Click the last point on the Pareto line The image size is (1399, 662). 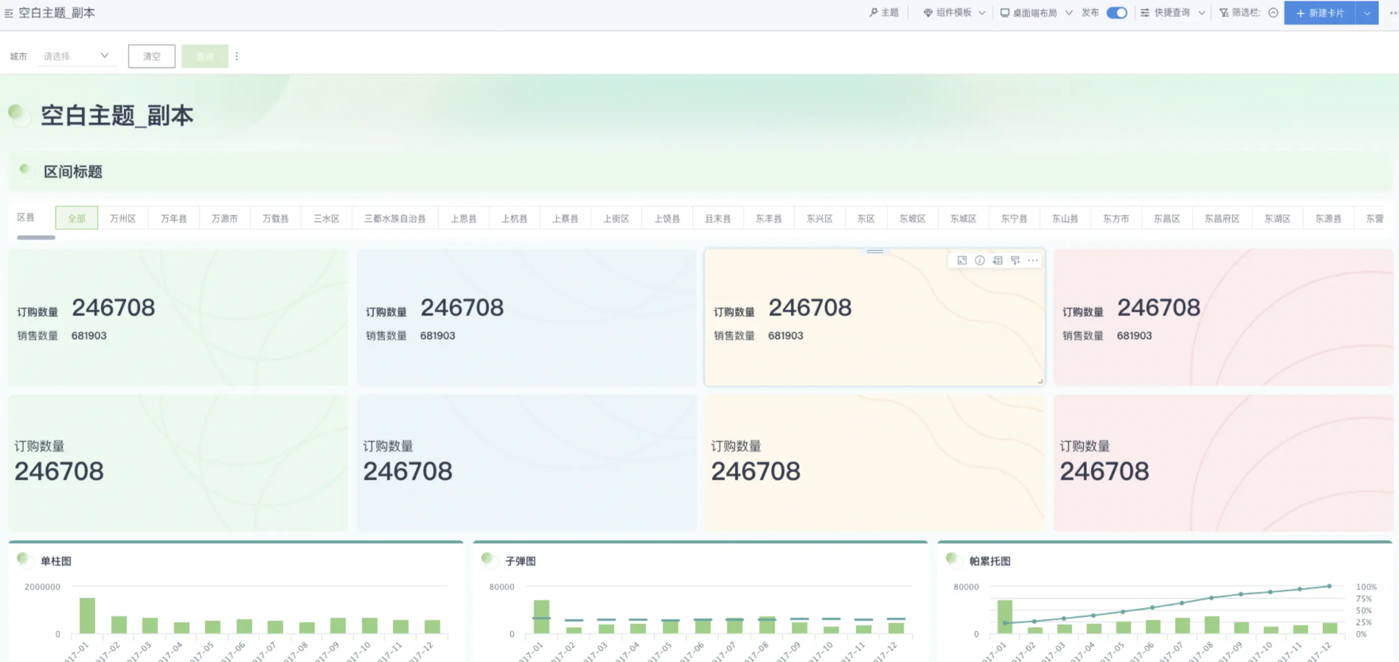click(x=1329, y=586)
